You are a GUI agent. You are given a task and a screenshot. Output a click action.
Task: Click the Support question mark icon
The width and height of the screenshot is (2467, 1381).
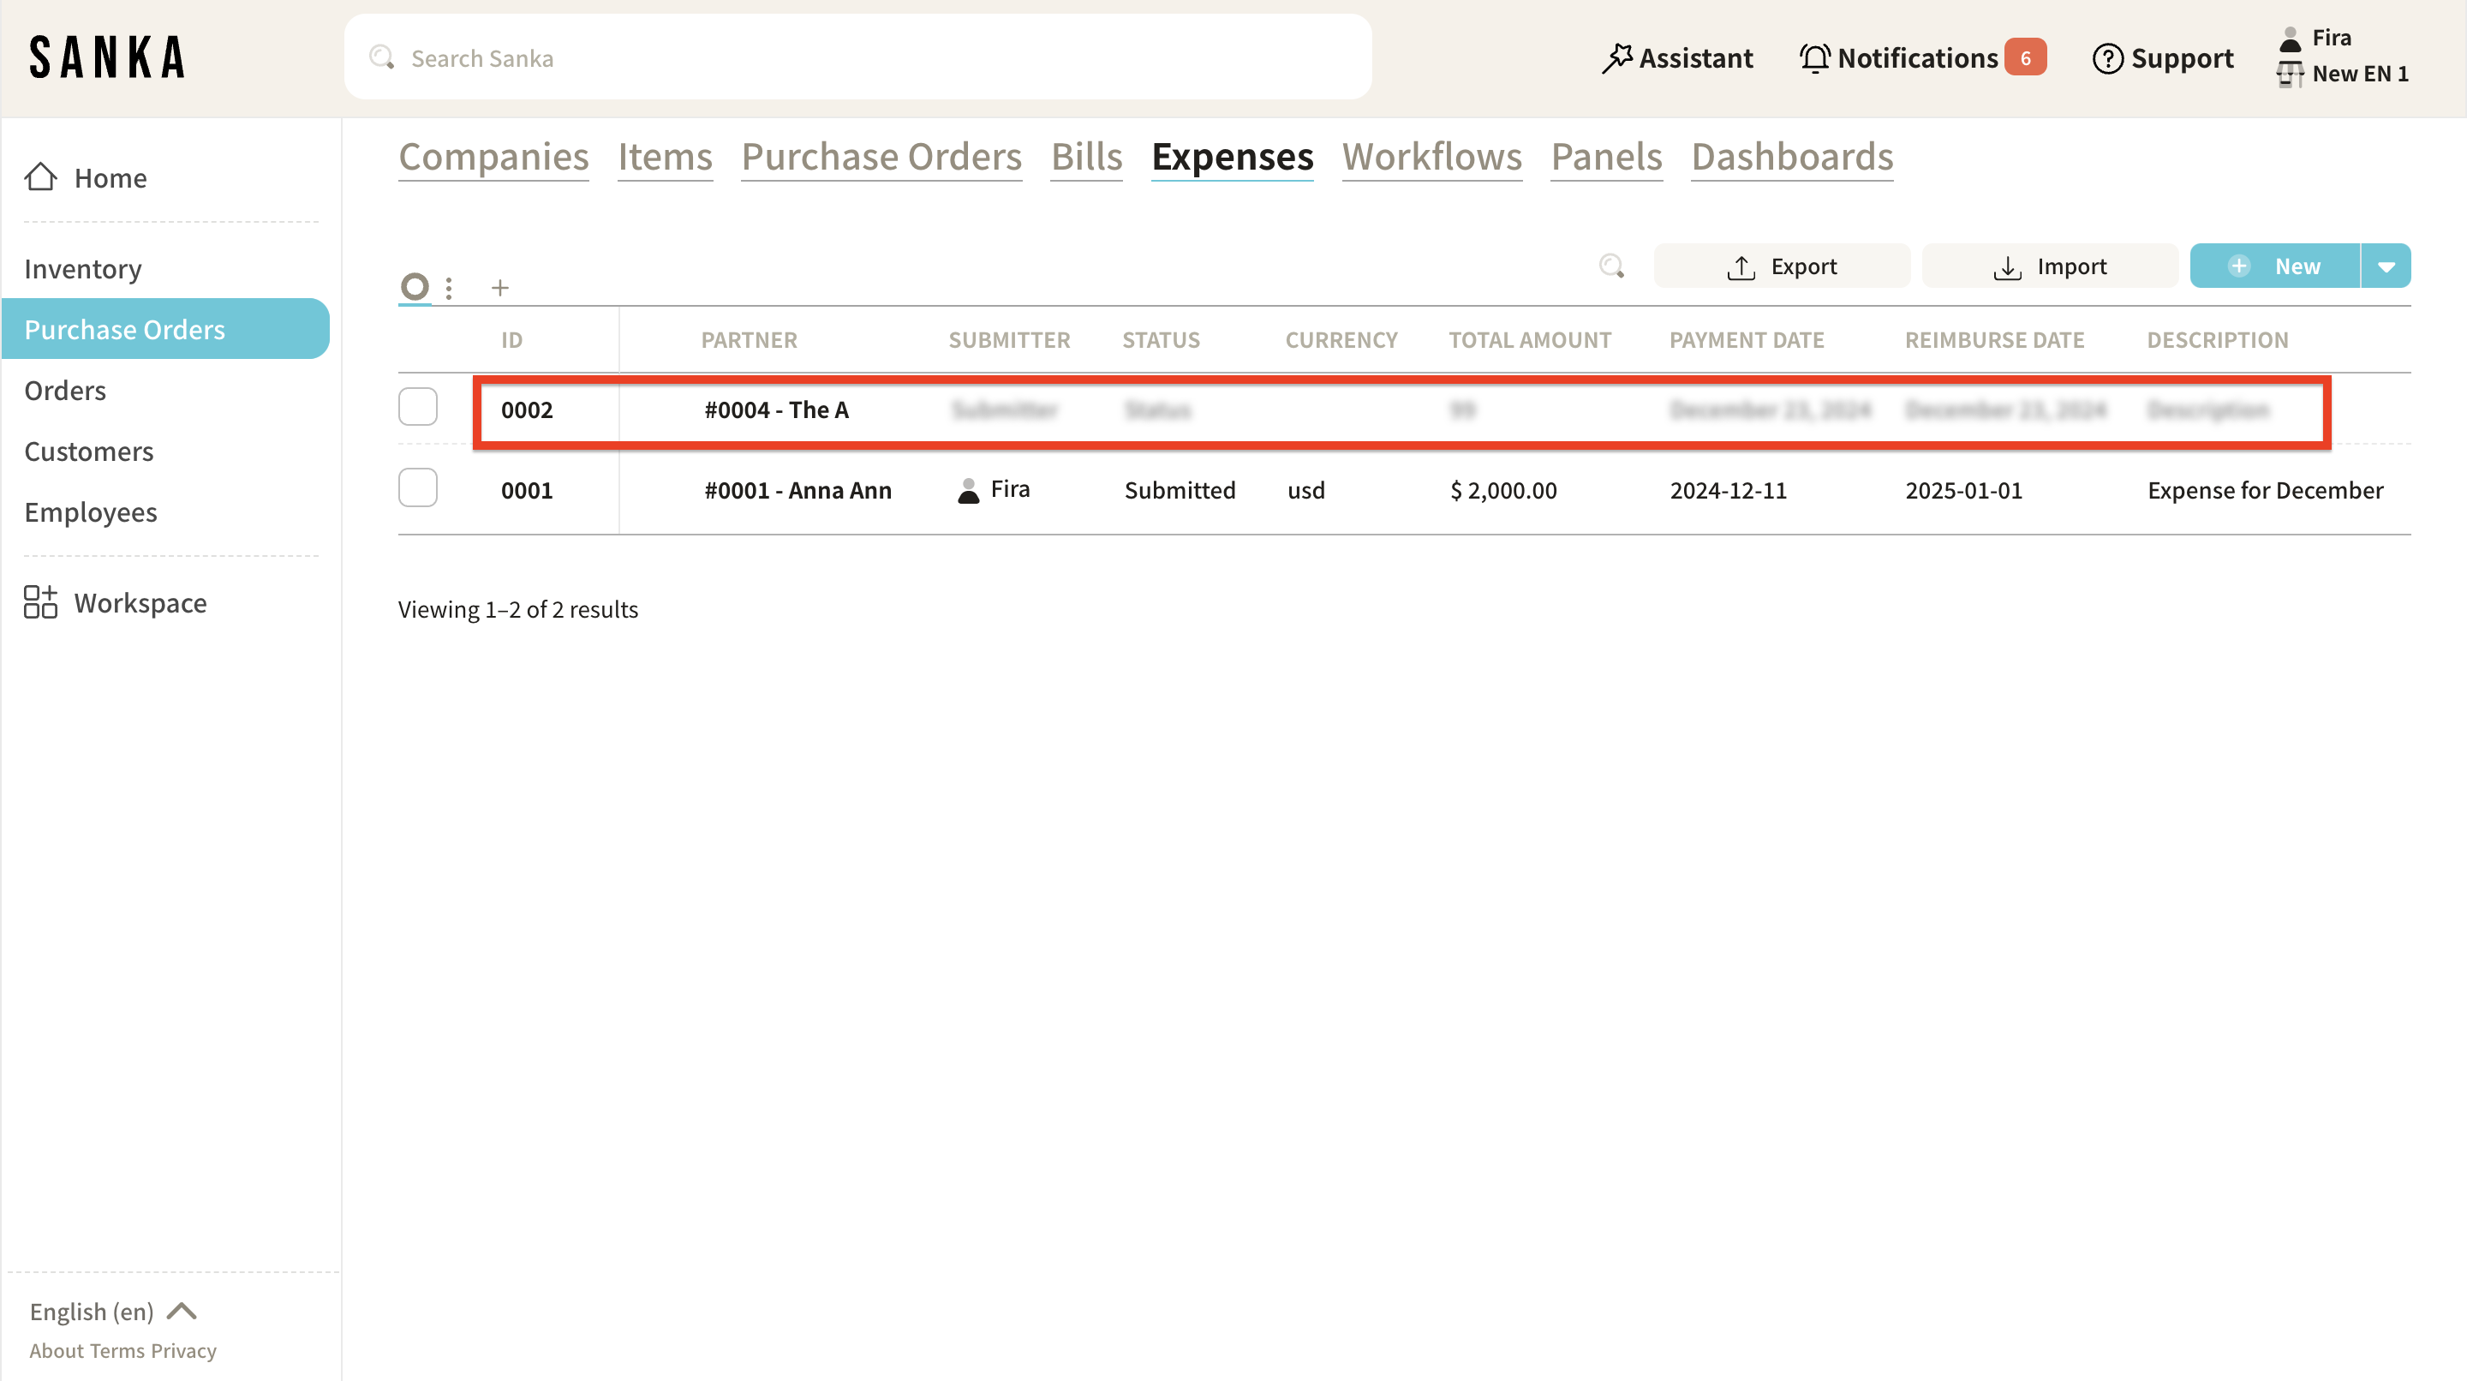(2107, 58)
